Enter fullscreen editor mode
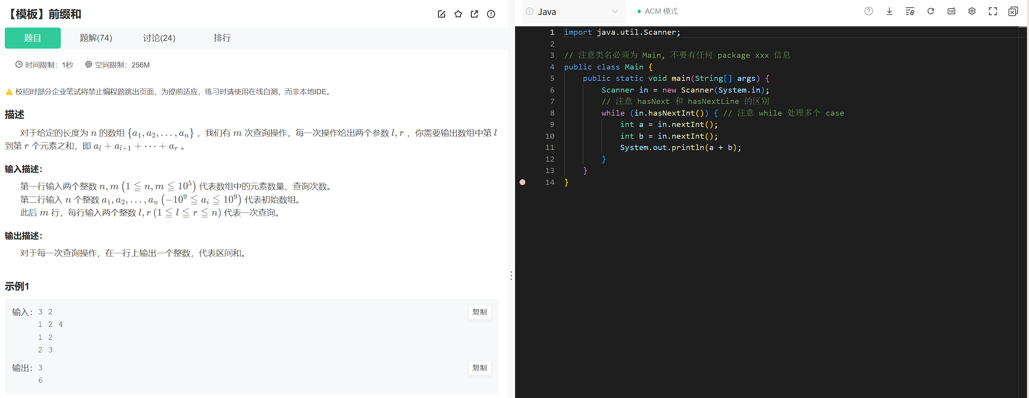 (x=993, y=11)
